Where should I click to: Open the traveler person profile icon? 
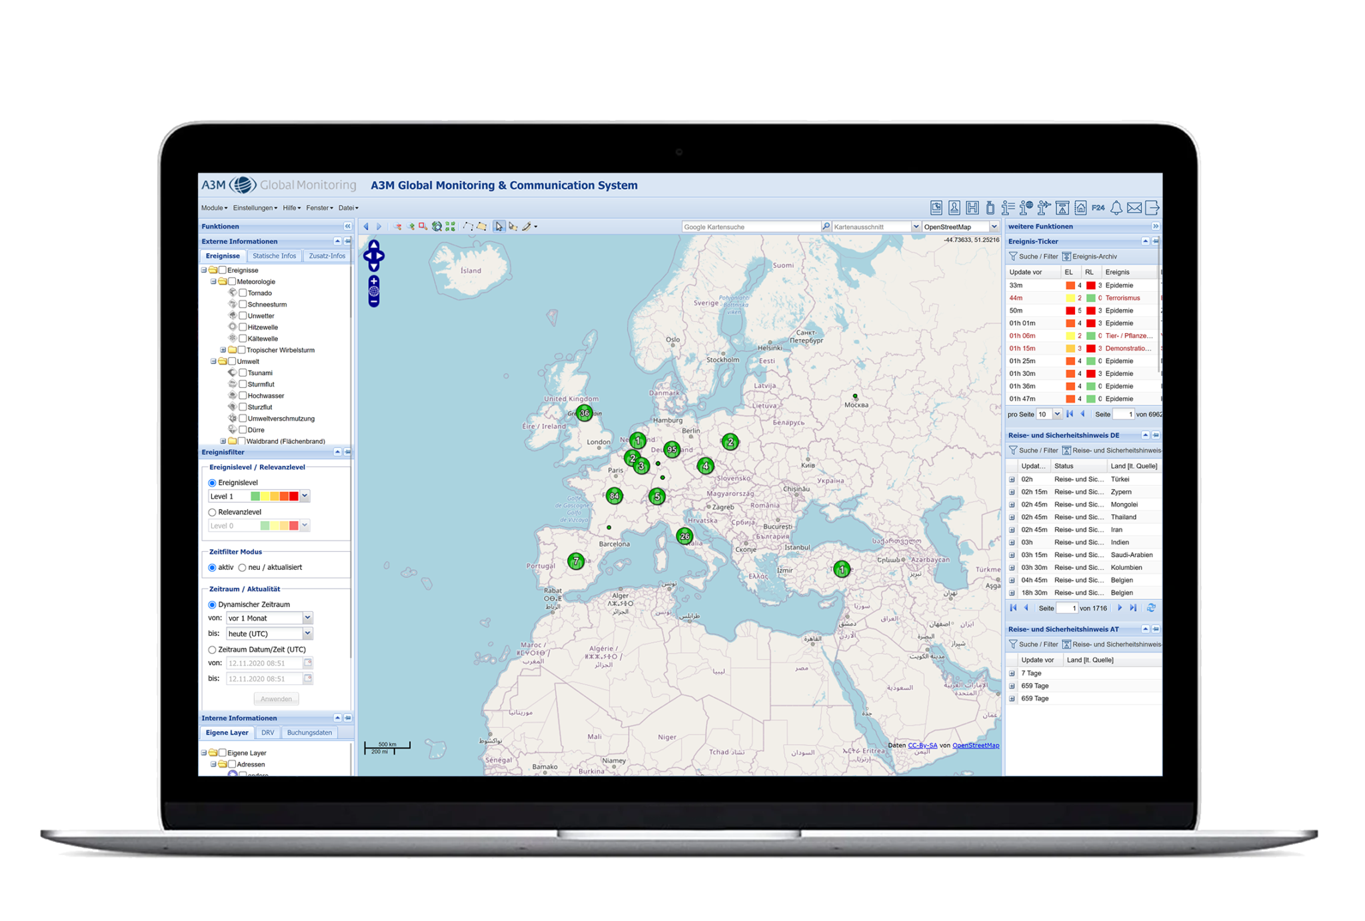[x=954, y=208]
